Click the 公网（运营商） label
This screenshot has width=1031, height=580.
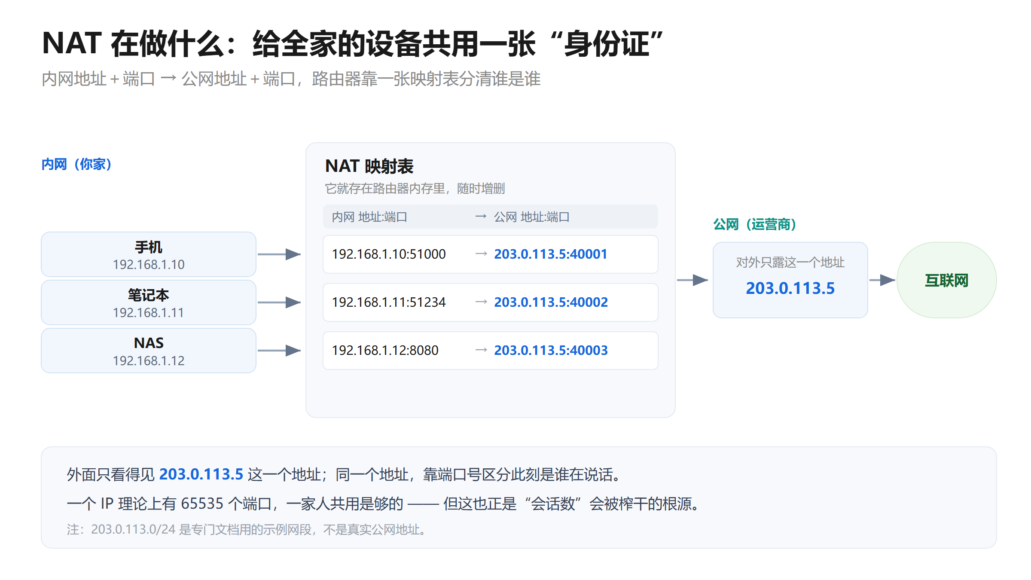[x=755, y=224]
